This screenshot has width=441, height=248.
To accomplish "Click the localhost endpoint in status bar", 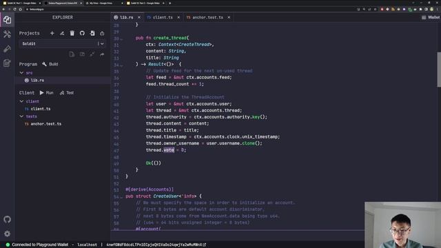I will [88, 245].
